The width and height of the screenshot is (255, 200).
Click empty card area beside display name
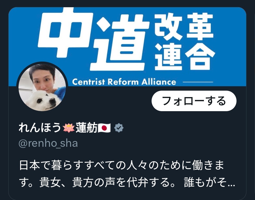(x=182, y=128)
